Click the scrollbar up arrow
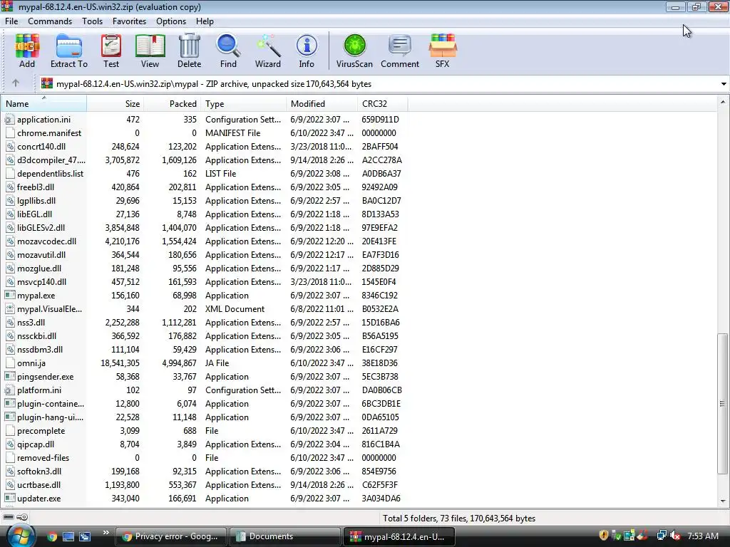This screenshot has width=730, height=547. coord(723,102)
